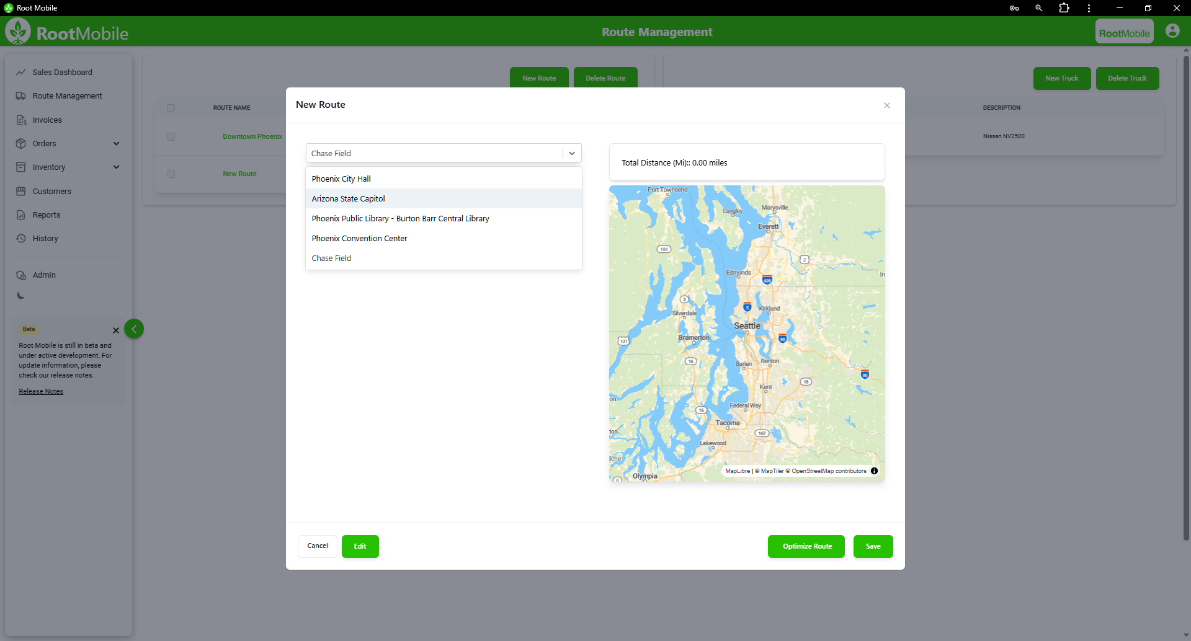
Task: Click the ROUTE NAME column header
Action: click(x=232, y=108)
